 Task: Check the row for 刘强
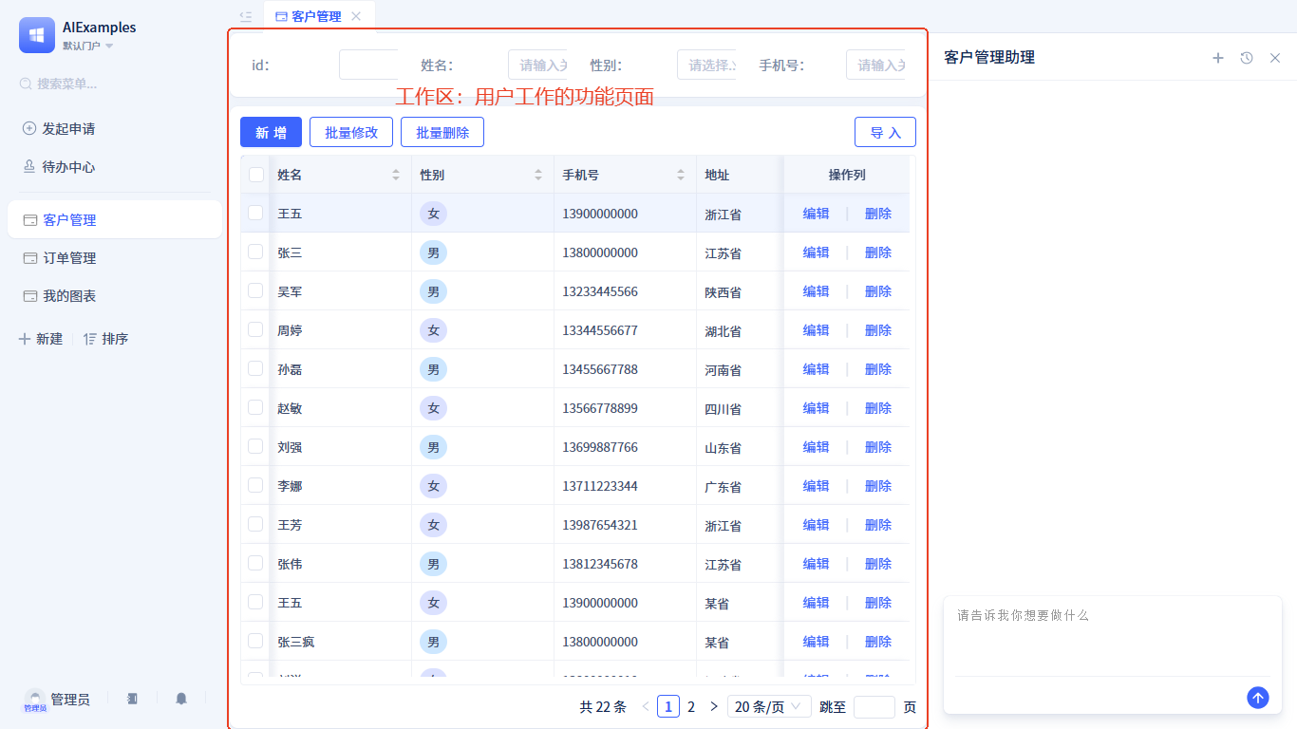pos(255,446)
